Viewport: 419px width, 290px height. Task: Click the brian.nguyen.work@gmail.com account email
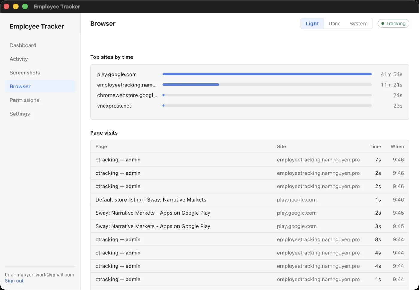point(40,275)
